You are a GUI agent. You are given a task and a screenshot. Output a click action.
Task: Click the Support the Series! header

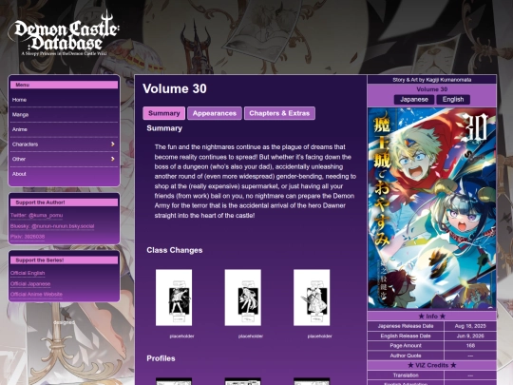pos(64,260)
